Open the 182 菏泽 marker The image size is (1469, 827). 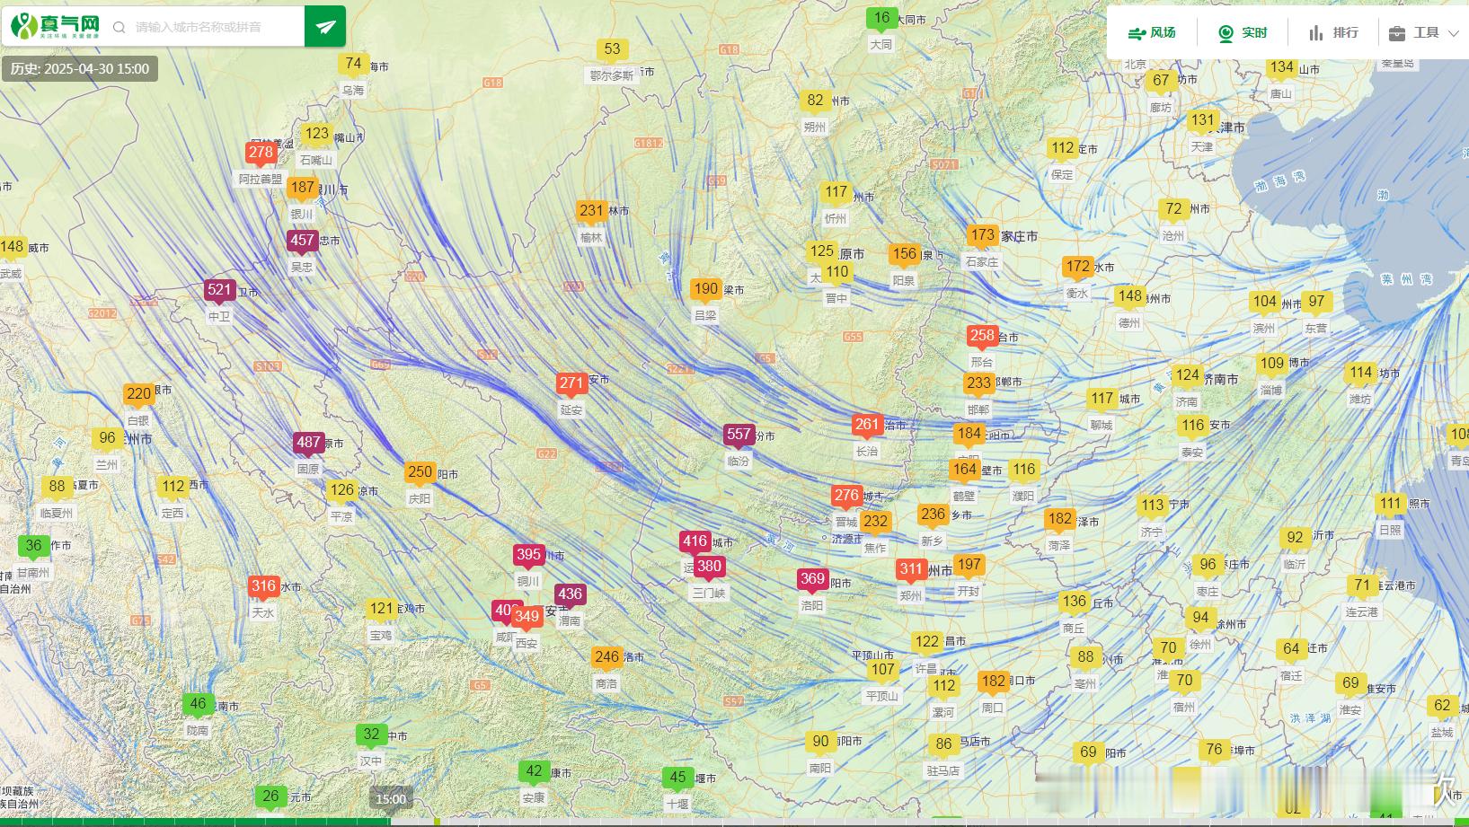(x=1059, y=519)
